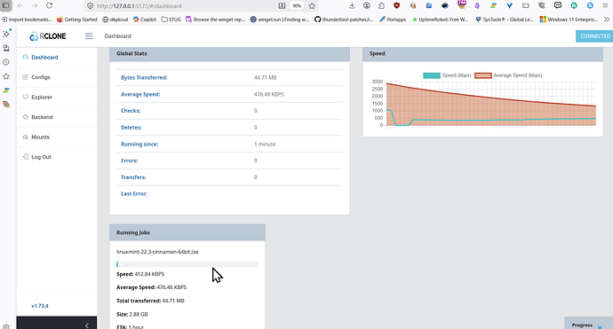Open the Firefox application menu
This screenshot has height=329, width=613.
(605, 5)
